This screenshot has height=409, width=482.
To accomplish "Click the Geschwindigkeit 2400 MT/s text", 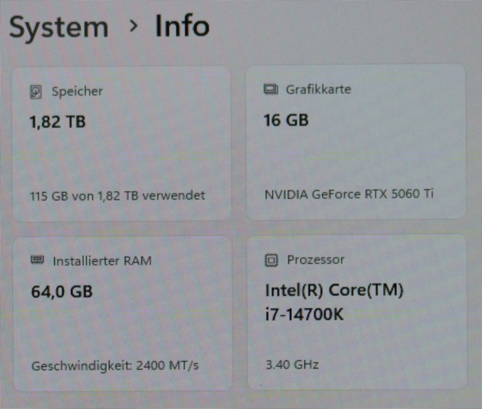I will [x=115, y=365].
